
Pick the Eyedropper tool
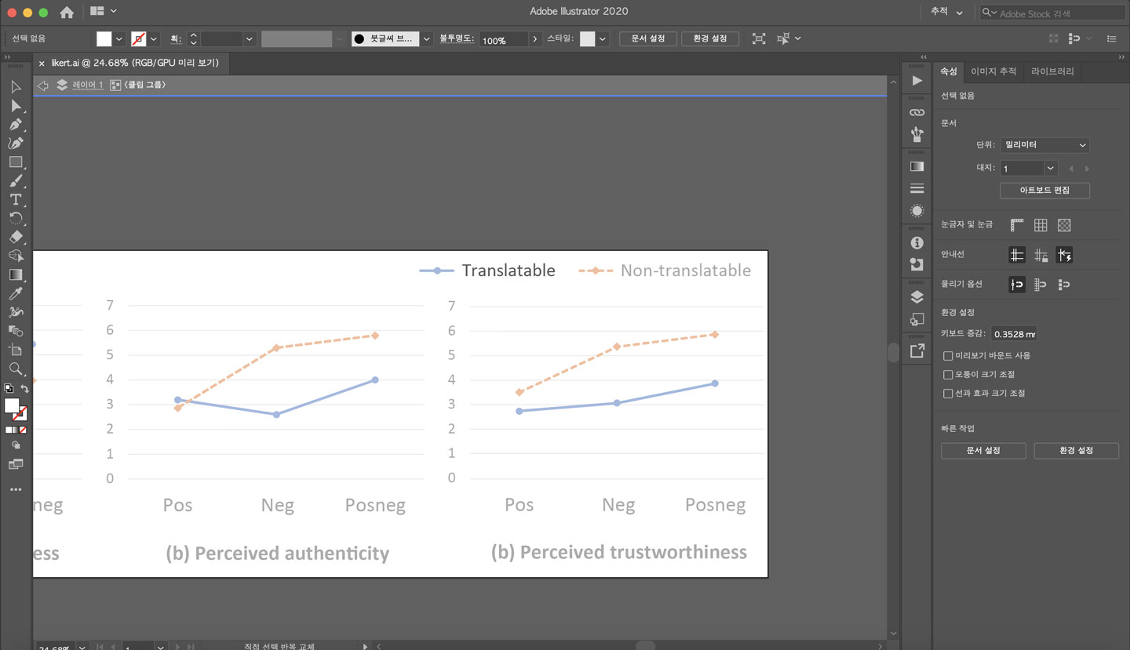click(16, 294)
